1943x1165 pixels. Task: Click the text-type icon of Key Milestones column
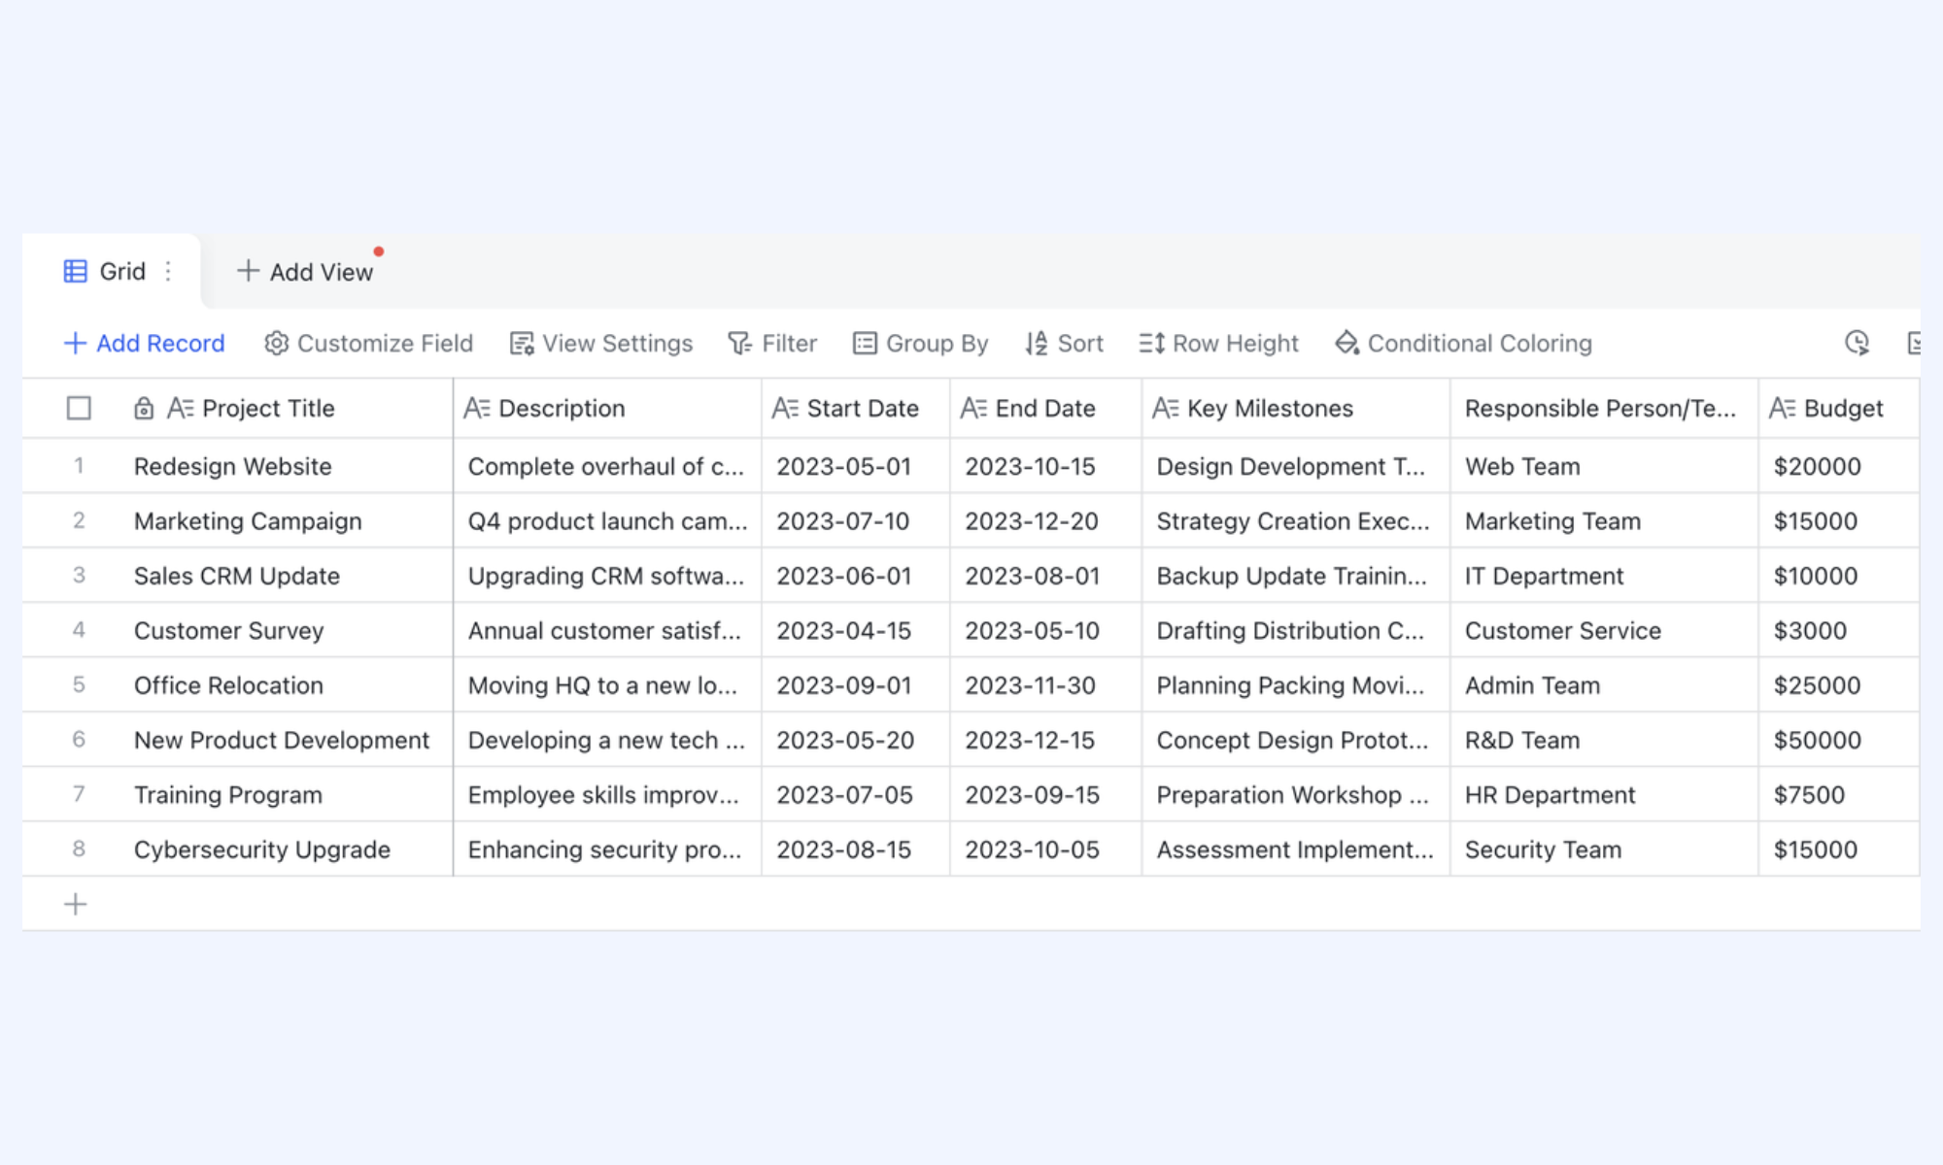(x=1166, y=408)
